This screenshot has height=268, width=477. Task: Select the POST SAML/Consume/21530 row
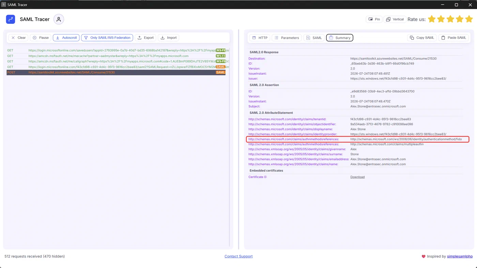pos(116,72)
